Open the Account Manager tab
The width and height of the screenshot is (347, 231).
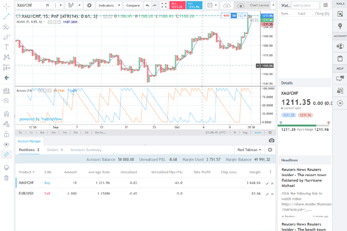[29, 141]
